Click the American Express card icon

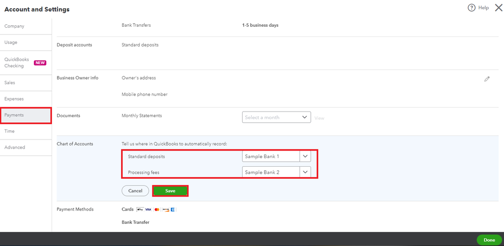coord(173,210)
